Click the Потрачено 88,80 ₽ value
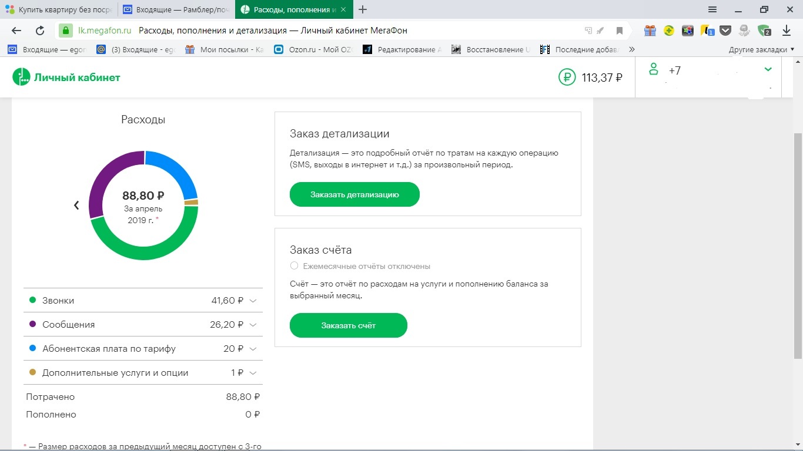 point(243,397)
